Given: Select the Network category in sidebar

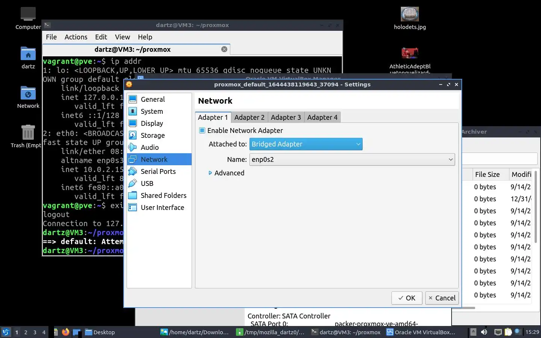Looking at the screenshot, I should tap(159, 159).
